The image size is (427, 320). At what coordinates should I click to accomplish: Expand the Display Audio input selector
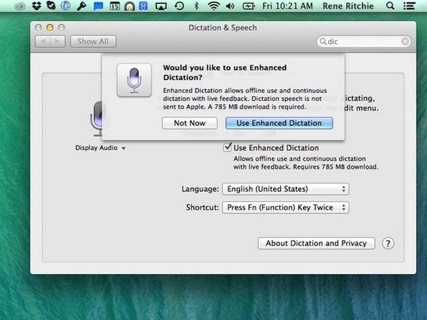click(x=100, y=148)
